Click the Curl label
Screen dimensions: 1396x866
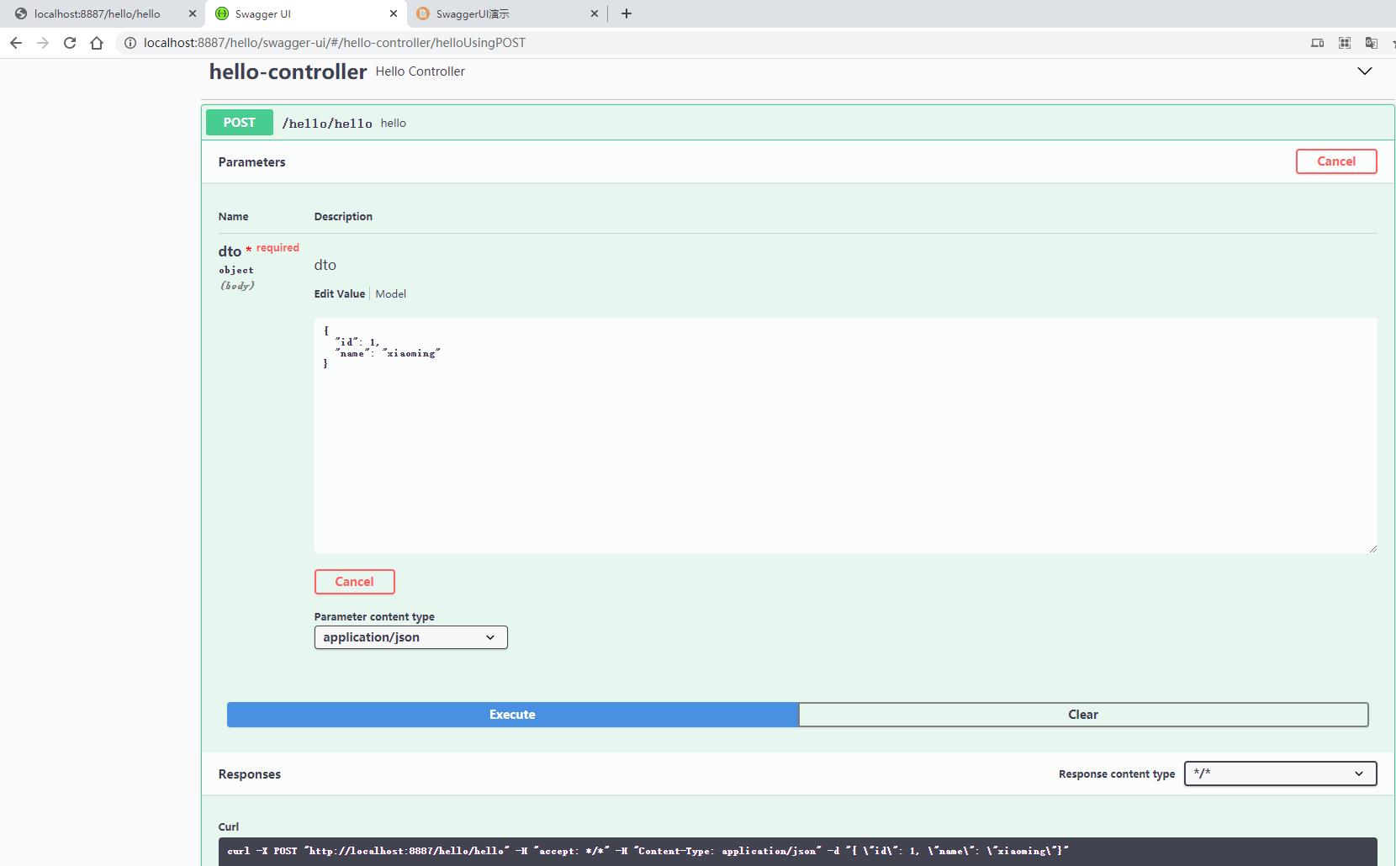pyautogui.click(x=229, y=826)
